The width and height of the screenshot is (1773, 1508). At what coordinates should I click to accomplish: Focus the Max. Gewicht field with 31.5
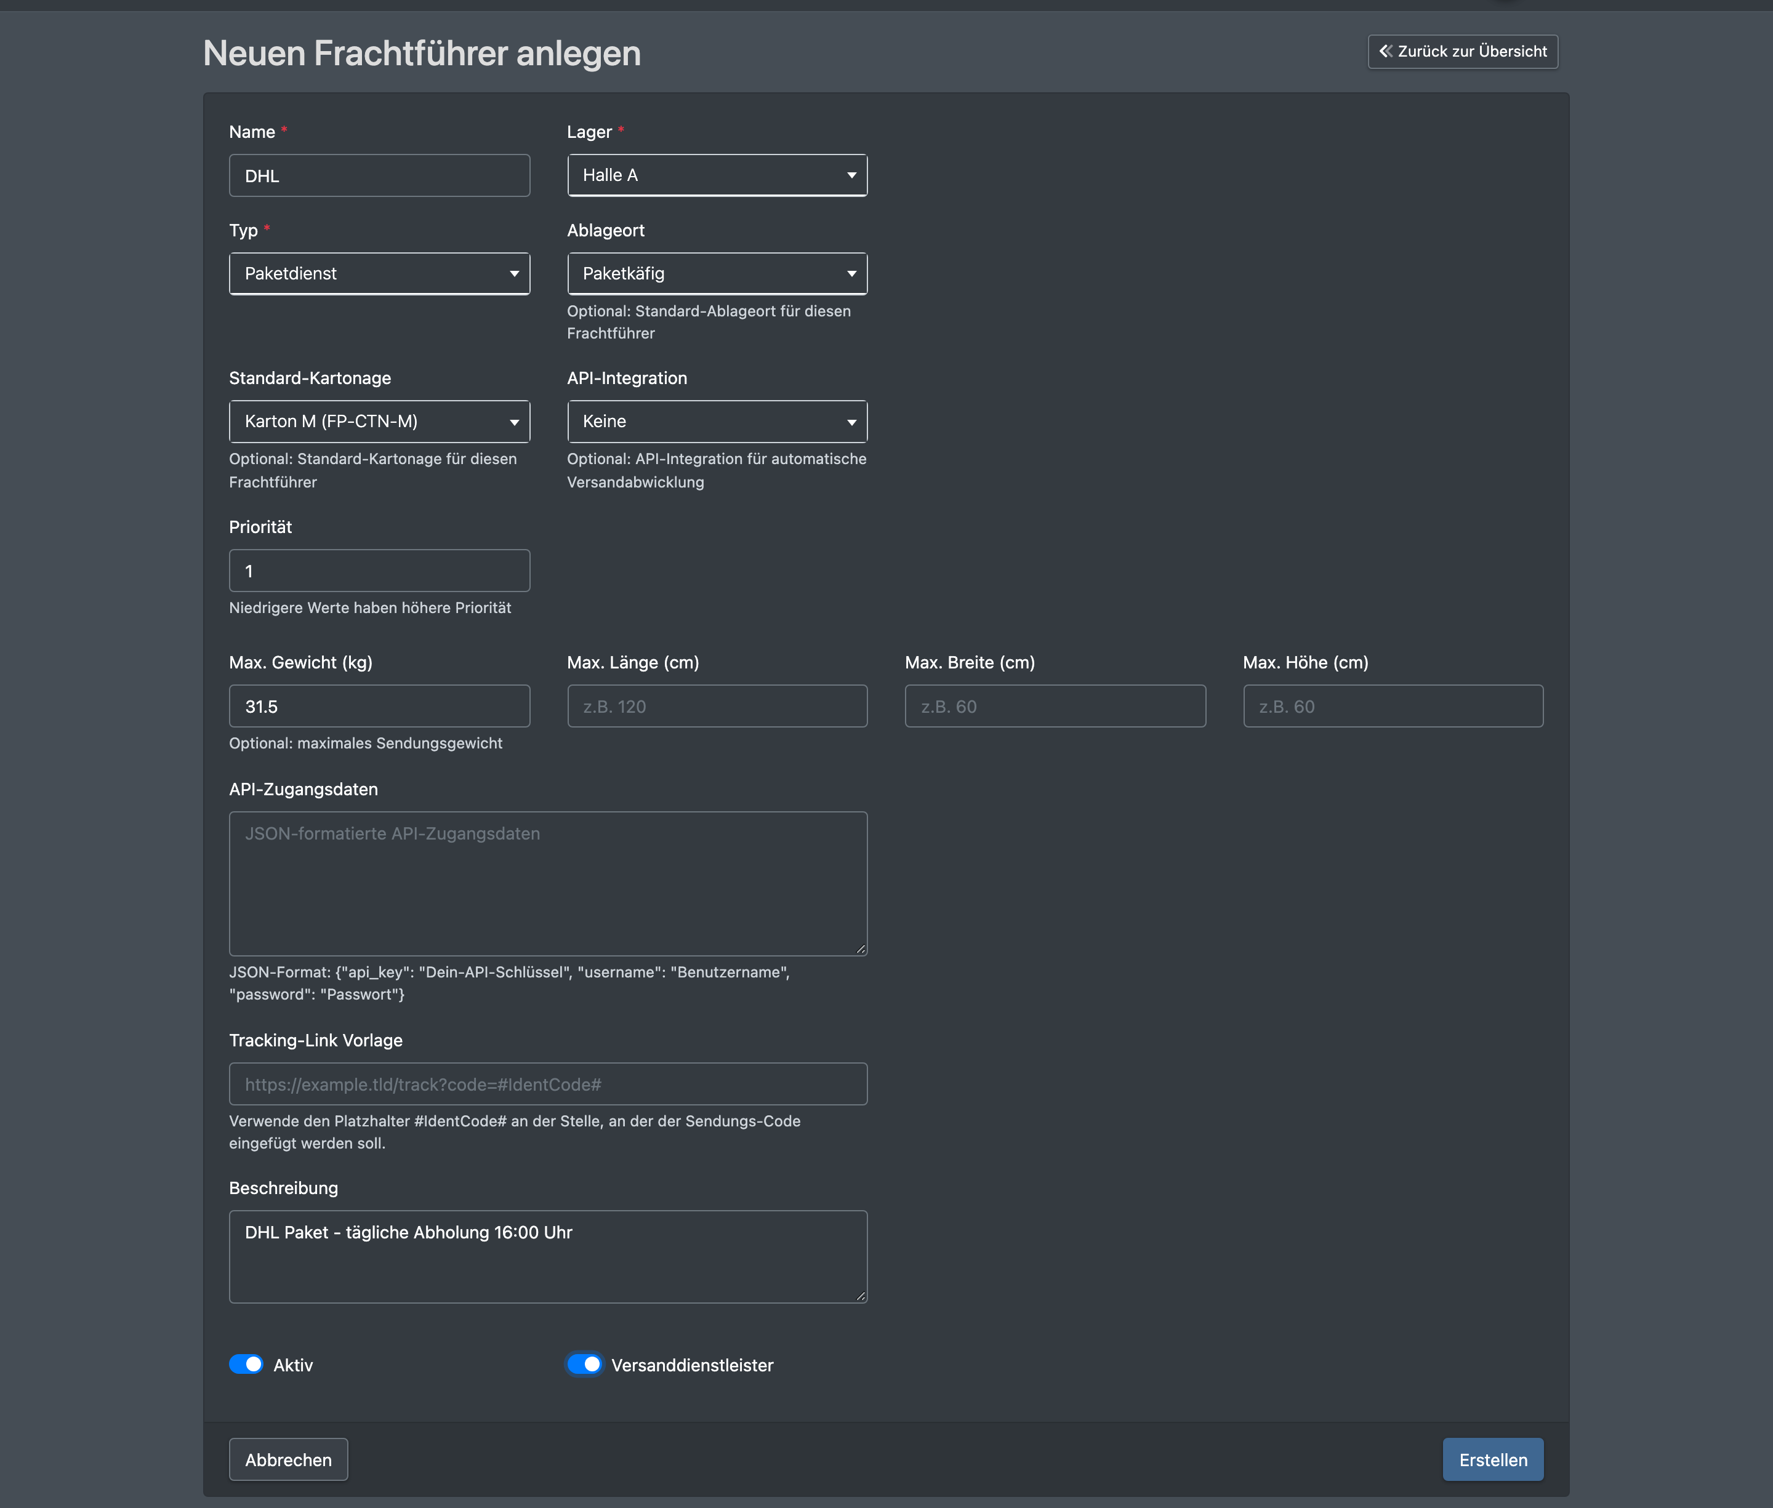pos(380,706)
